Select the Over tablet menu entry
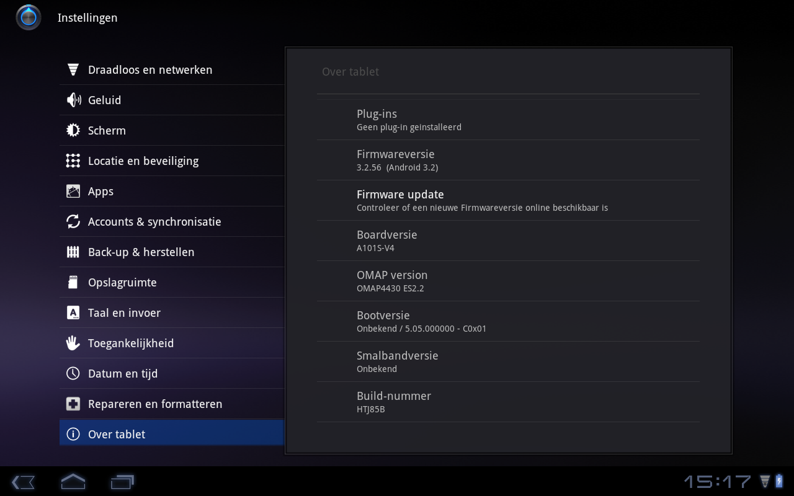This screenshot has width=794, height=496. [117, 435]
